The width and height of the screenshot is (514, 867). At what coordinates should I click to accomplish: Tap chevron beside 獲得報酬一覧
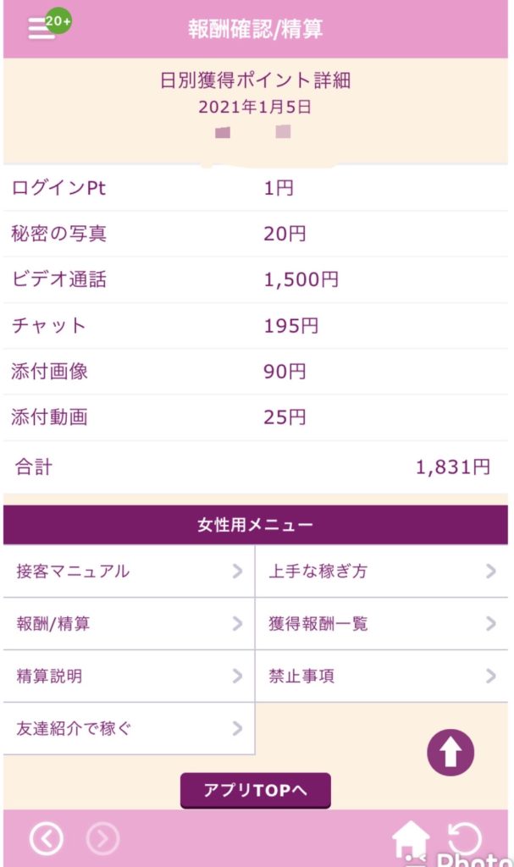(x=490, y=624)
